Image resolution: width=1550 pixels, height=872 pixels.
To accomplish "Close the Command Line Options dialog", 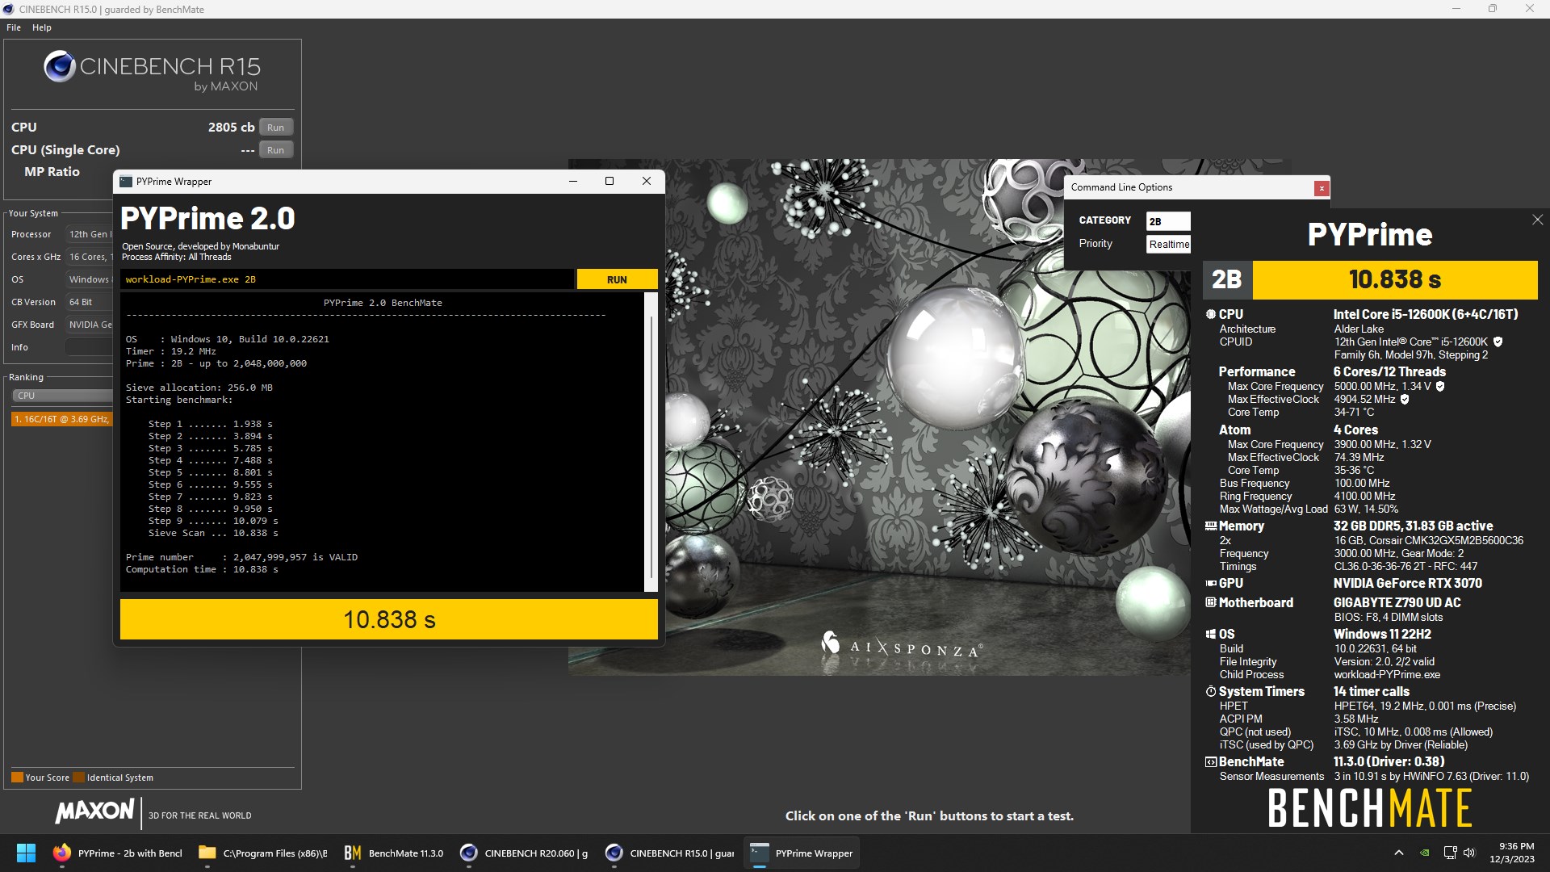I will (x=1322, y=188).
